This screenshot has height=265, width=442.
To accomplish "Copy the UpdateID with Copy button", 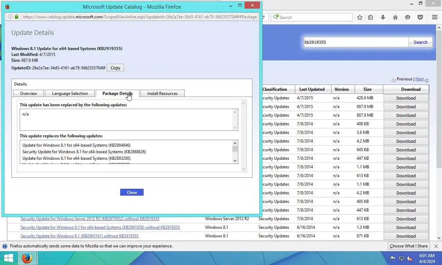I will coord(115,68).
